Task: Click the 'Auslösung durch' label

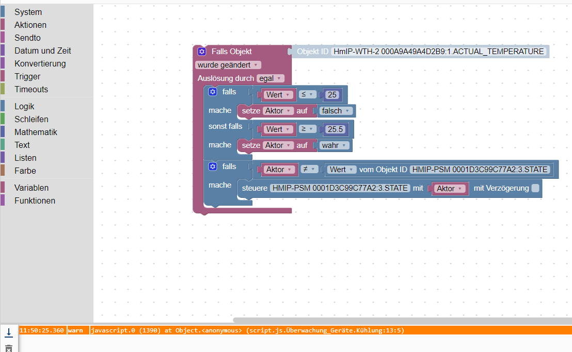Action: (226, 78)
